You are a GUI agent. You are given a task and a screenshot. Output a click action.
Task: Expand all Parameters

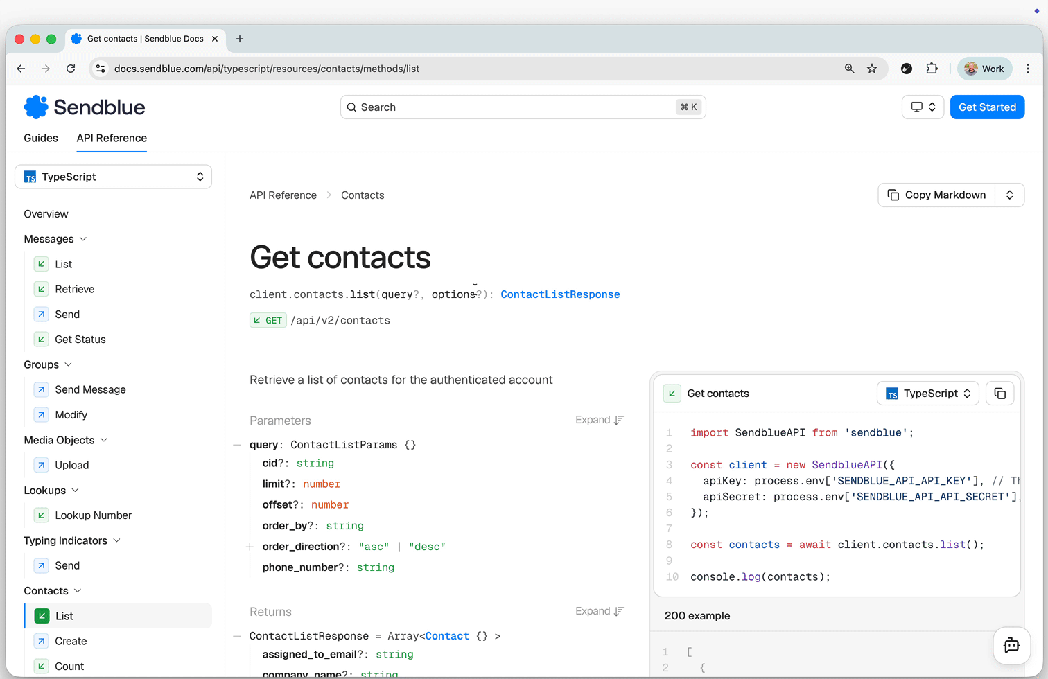click(x=600, y=420)
